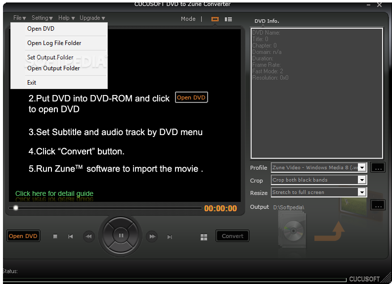Open the File menu
Image resolution: width=392 pixels, height=284 pixels.
[x=19, y=18]
